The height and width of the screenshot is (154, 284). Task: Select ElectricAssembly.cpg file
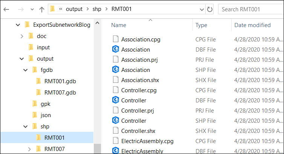[147, 141]
